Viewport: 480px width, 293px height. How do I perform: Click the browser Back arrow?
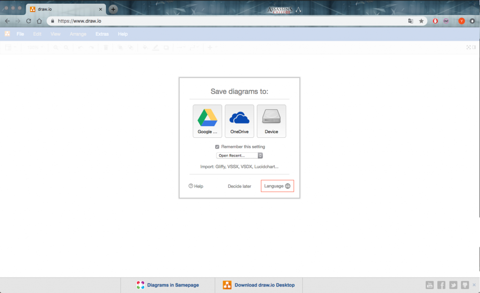click(x=7, y=21)
